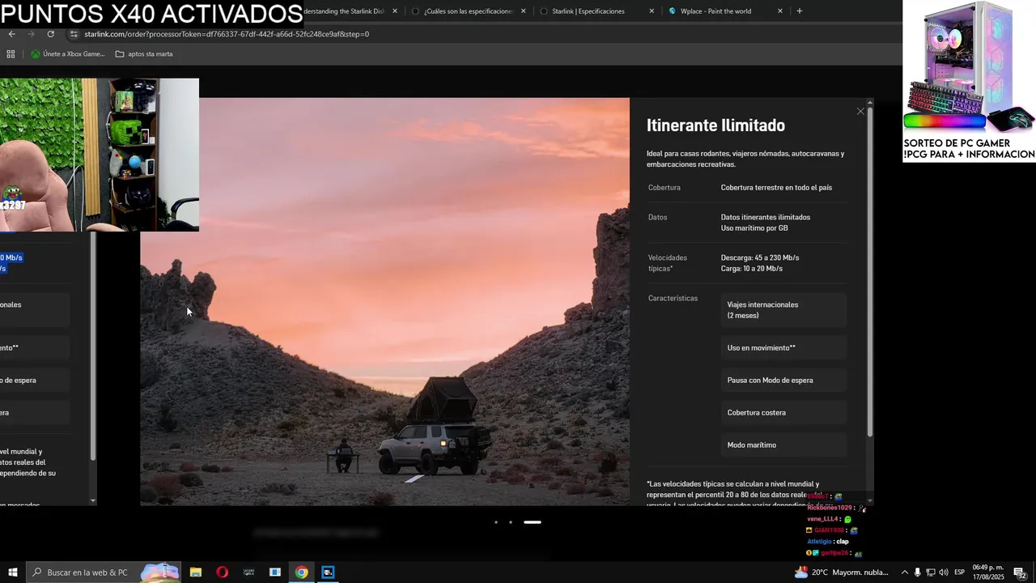Click 'Carga: 10 a 20 Mb/s' text
This screenshot has height=583, width=1036.
tap(752, 269)
